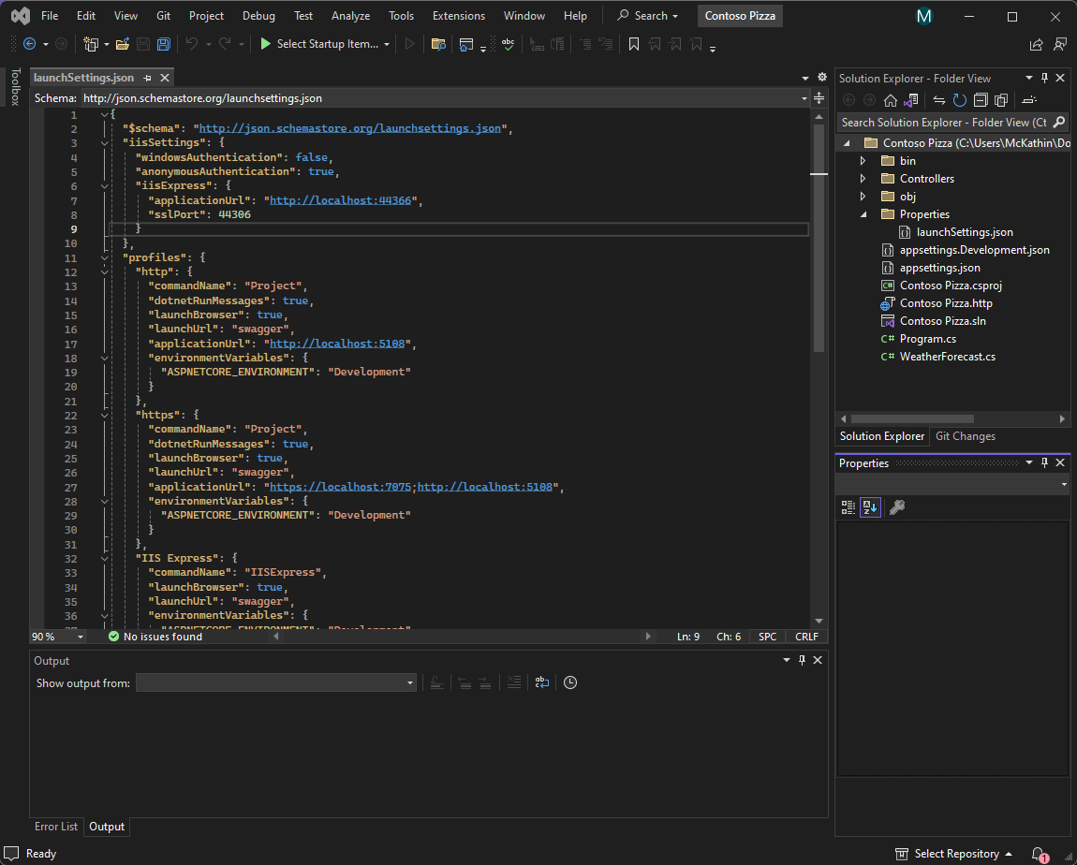Click the editor vertical scrollbar thumb

coord(819,240)
